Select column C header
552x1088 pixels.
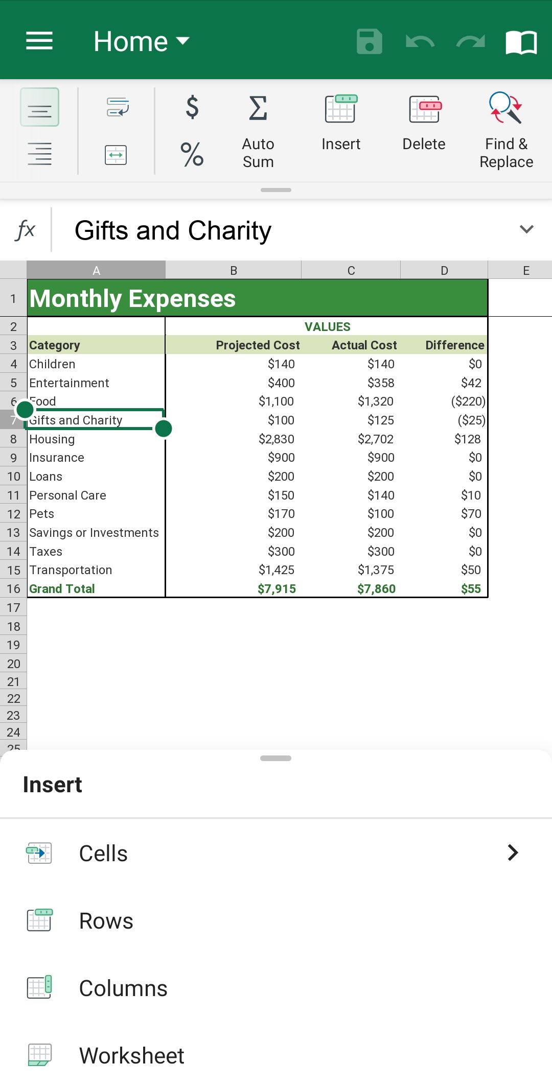(x=351, y=270)
